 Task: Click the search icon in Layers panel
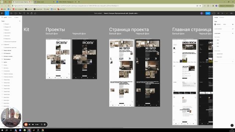tap(2, 17)
